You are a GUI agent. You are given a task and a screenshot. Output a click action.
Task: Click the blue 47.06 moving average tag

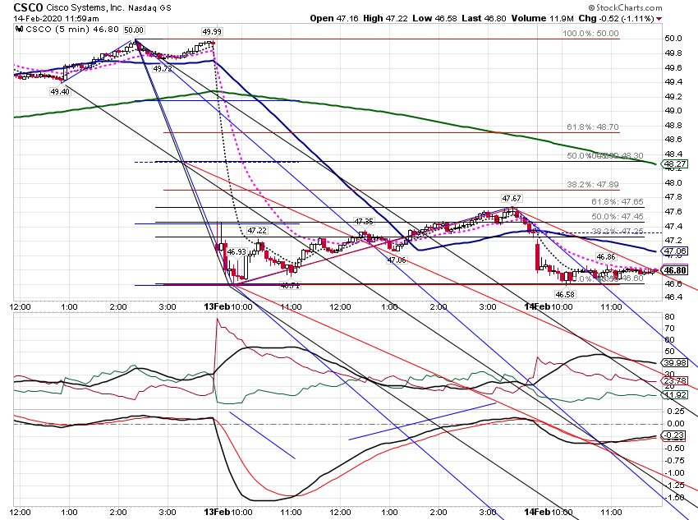click(x=675, y=251)
